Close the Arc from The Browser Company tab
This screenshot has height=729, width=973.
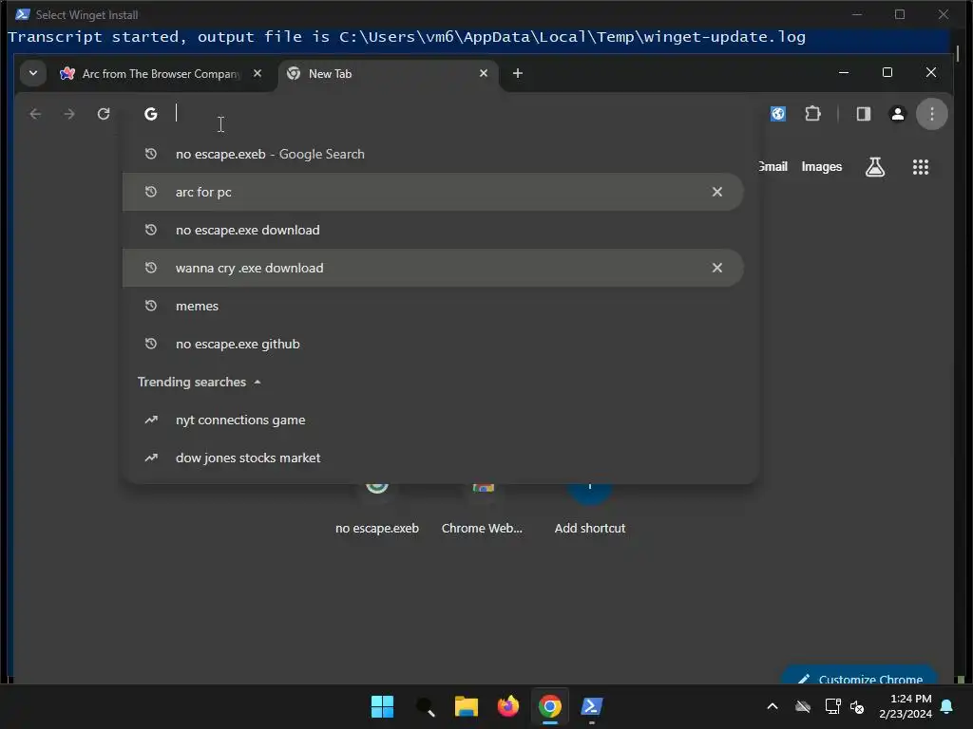coord(257,73)
